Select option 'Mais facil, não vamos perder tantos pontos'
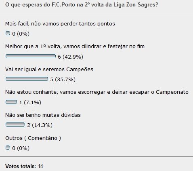The width and height of the screenshot is (193, 171). point(60,24)
